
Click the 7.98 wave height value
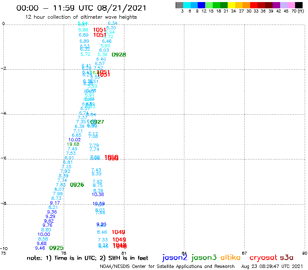pos(58,194)
